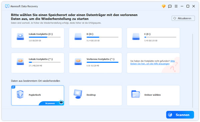Open the premium diamond upgrade icon
The image size is (200, 122).
[x=164, y=6]
